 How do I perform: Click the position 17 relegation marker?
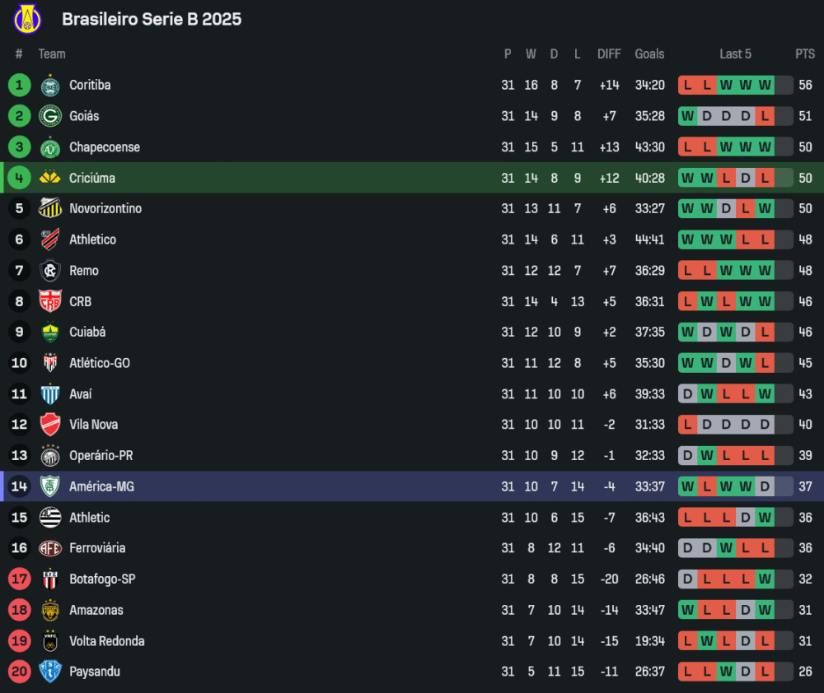[x=20, y=579]
